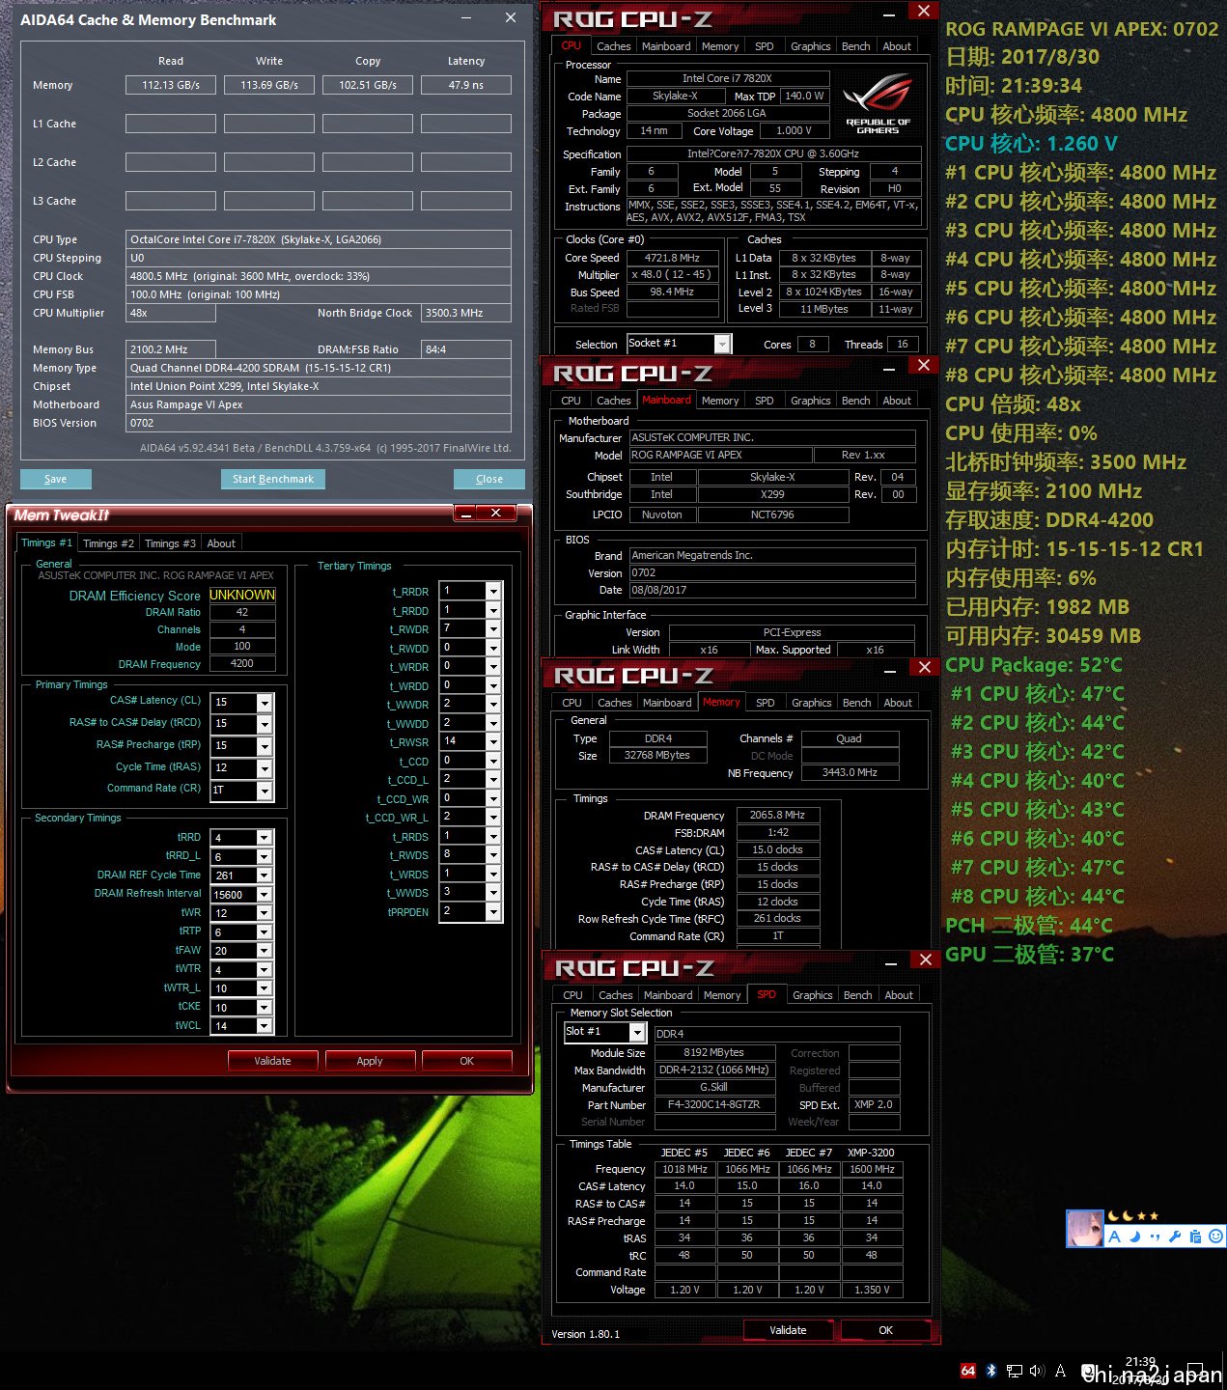Click the anime avatar on the IME toolbar
This screenshot has width=1227, height=1390.
click(1085, 1228)
